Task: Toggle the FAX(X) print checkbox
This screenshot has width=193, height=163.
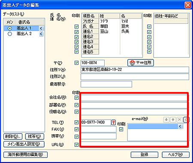Action: [77, 129]
